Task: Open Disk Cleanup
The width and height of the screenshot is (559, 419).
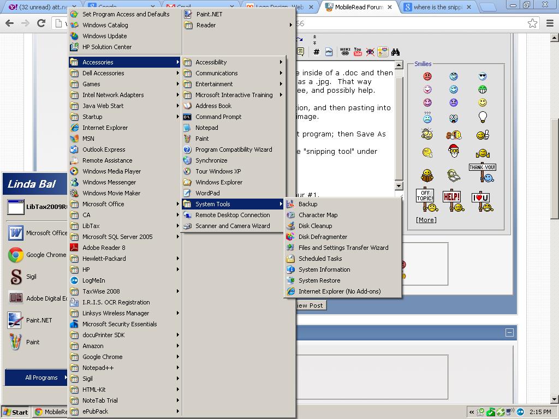Action: pos(343,226)
